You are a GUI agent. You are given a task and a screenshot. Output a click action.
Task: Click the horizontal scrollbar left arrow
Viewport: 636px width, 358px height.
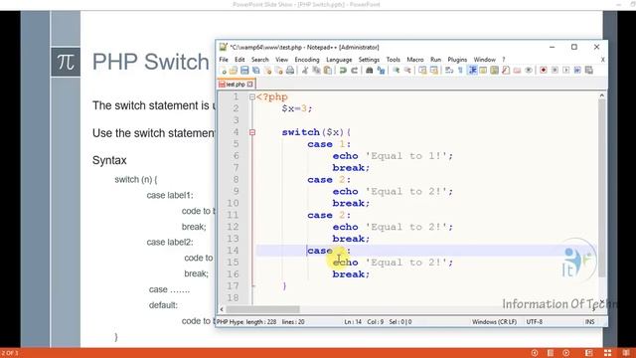coord(222,309)
